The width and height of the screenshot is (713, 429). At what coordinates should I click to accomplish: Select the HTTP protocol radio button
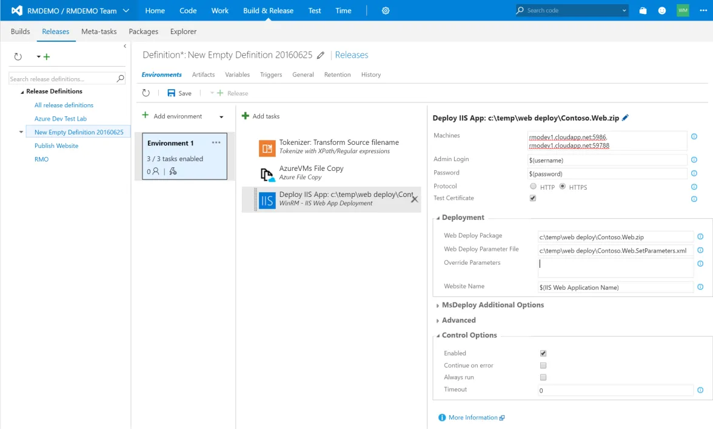[x=533, y=187]
